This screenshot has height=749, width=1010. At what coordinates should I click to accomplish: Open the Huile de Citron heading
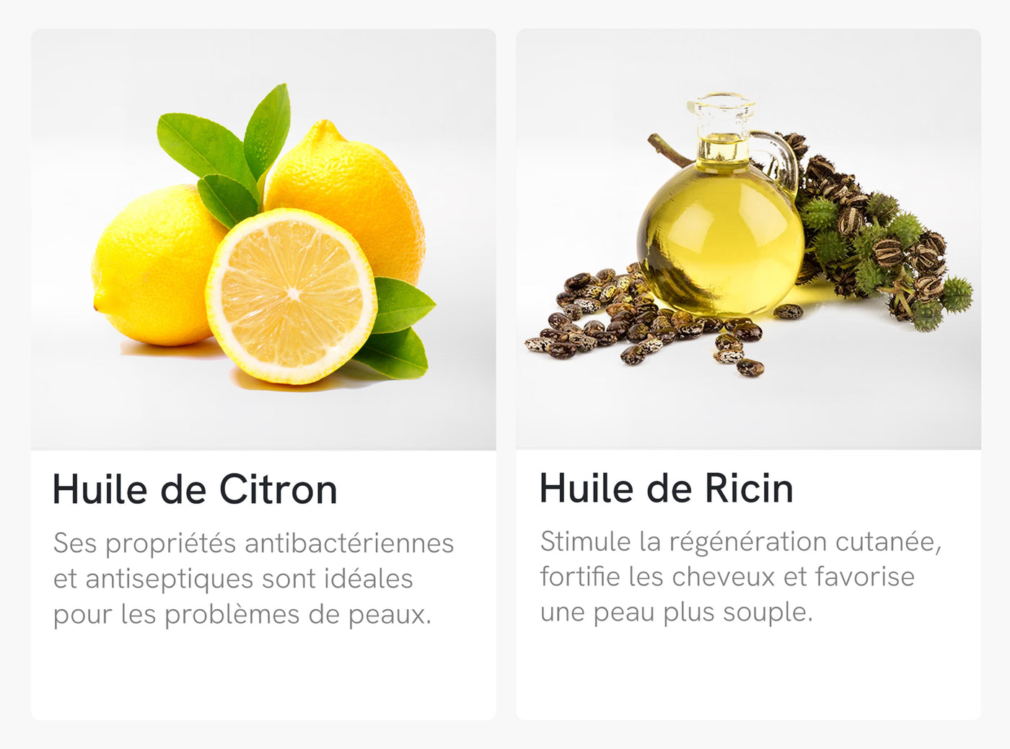tap(195, 490)
